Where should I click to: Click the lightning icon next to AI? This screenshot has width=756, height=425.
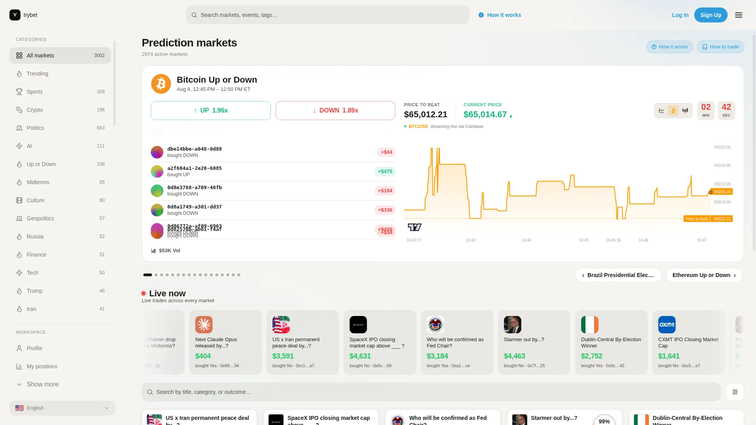click(19, 146)
